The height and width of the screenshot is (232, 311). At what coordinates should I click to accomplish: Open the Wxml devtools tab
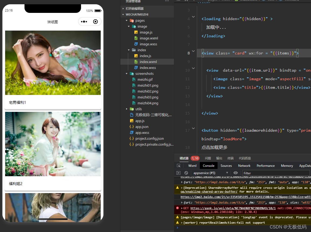pos(193,165)
